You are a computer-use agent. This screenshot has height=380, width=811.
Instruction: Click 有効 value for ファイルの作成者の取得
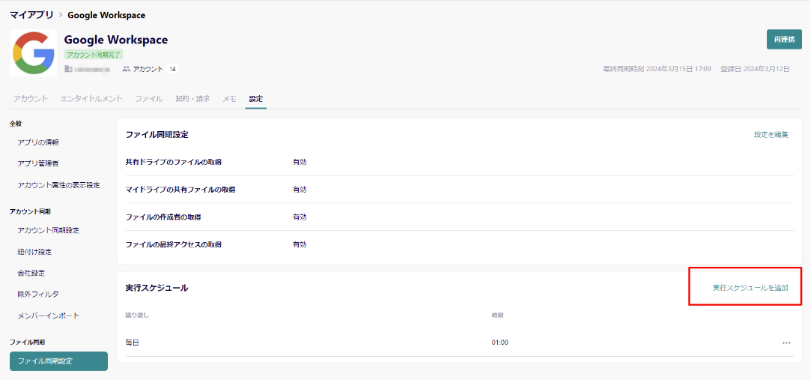coord(300,217)
